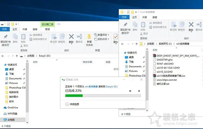Switch to 共享 tab in win系统镜像 window
203x129 pixels.
(145, 17)
